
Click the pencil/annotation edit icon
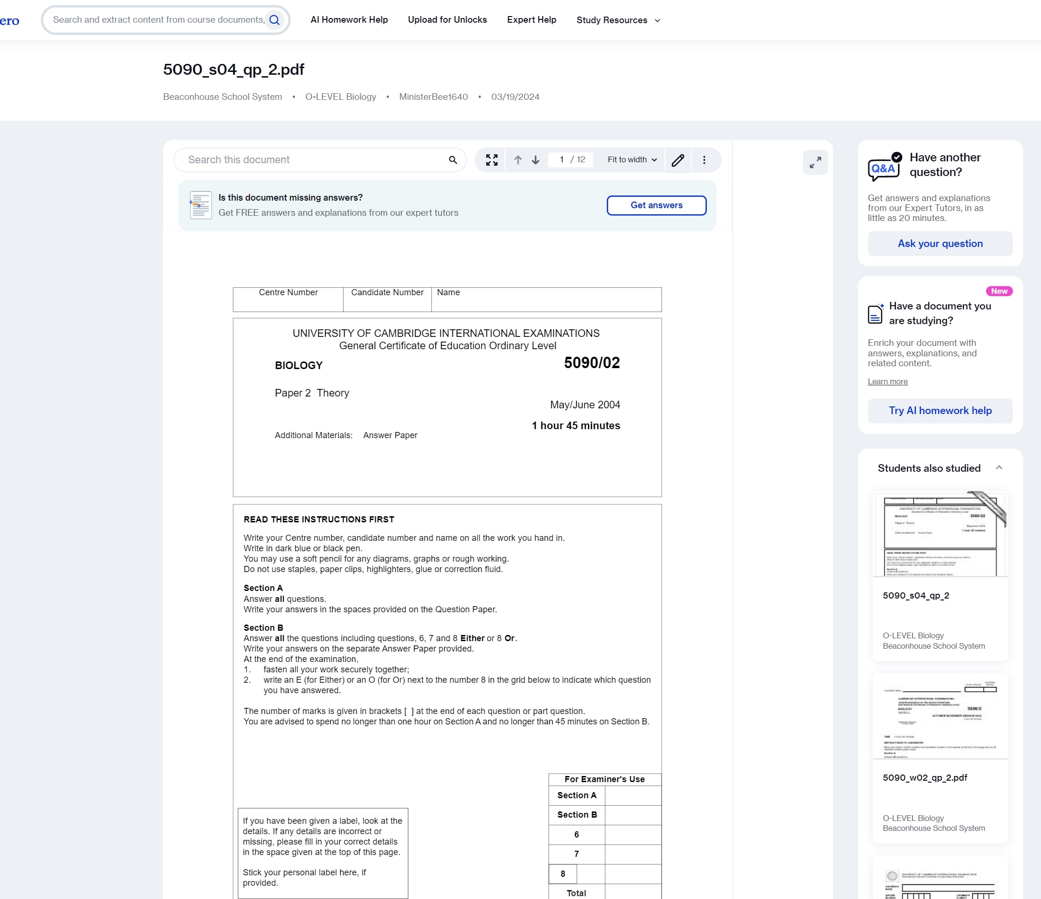(x=679, y=159)
